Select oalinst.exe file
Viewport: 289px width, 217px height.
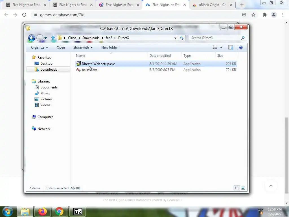coord(156,70)
